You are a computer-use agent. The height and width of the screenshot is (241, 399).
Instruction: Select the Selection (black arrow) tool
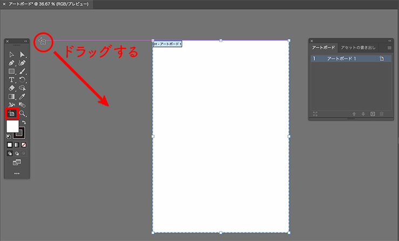(x=12, y=54)
